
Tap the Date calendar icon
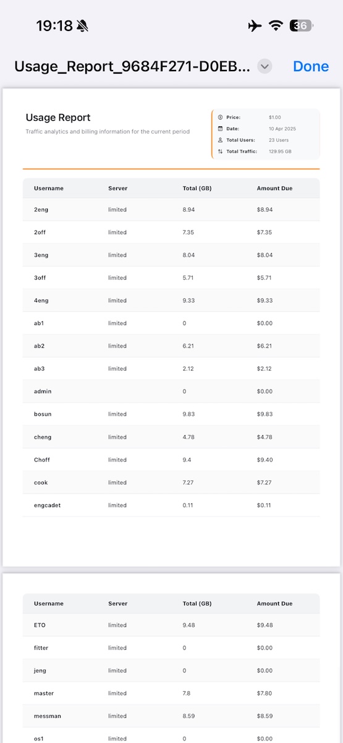tap(221, 129)
